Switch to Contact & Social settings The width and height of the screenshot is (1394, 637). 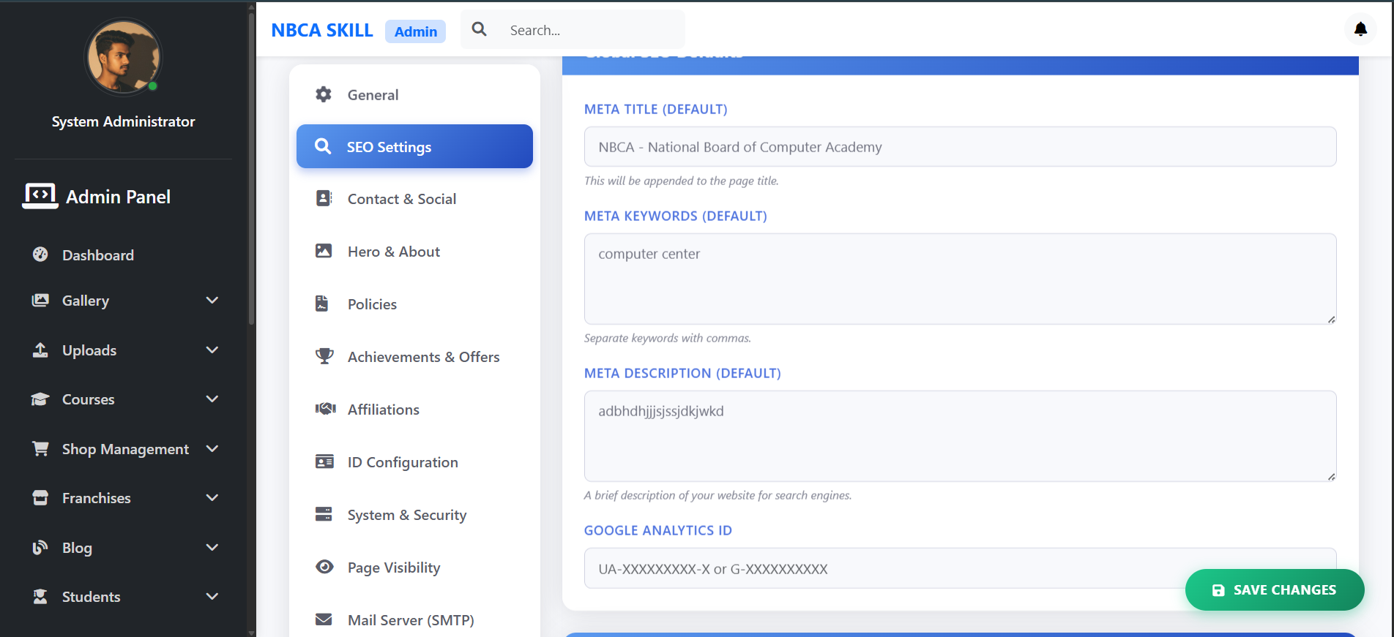coord(401,199)
